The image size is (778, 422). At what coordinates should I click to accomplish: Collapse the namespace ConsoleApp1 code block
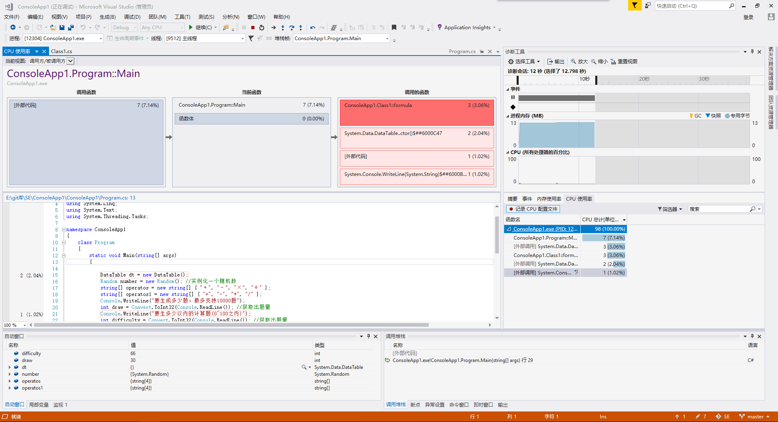64,229
